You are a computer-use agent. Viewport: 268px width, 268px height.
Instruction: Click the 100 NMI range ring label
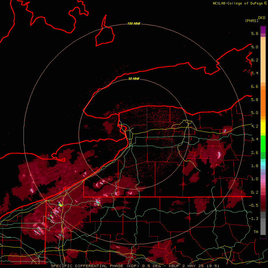[134, 24]
